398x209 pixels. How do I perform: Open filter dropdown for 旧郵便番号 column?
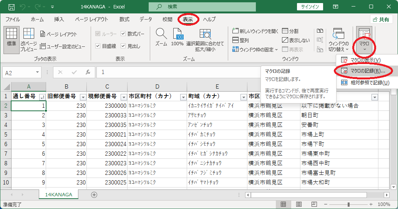(83, 97)
